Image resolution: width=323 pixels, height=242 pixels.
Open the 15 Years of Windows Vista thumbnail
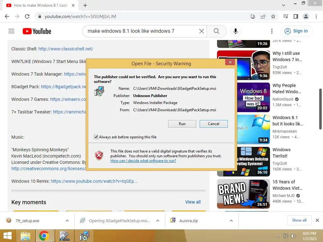tap(243, 194)
